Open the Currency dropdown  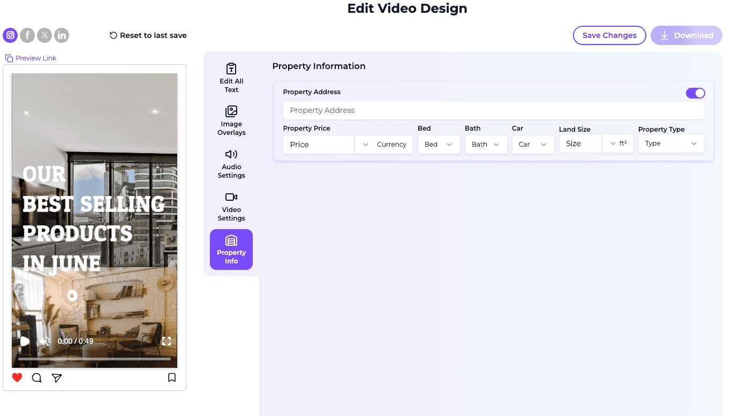384,145
